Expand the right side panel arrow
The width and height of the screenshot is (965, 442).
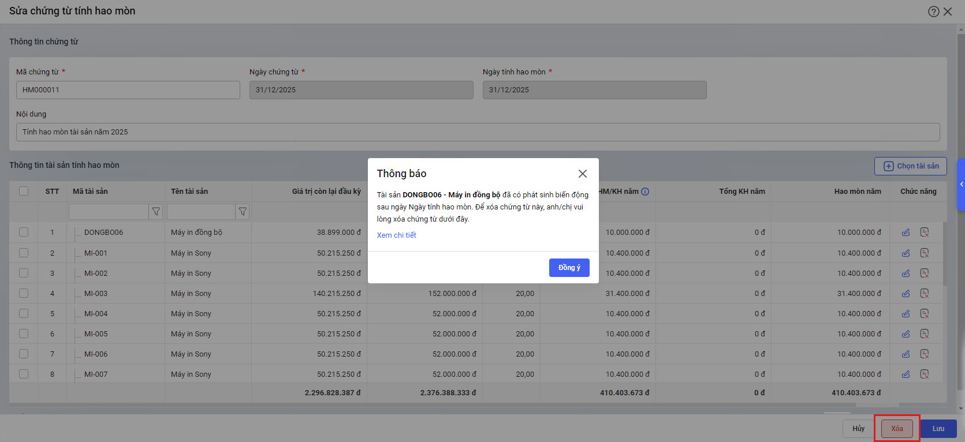click(961, 185)
